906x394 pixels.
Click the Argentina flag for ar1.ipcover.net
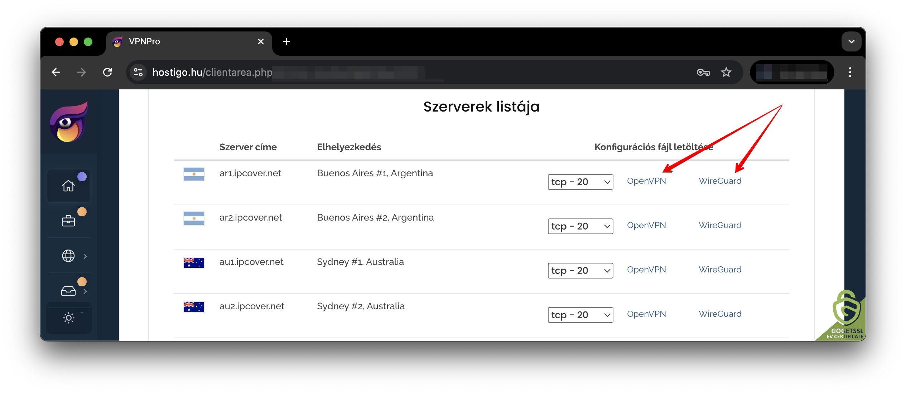[194, 174]
